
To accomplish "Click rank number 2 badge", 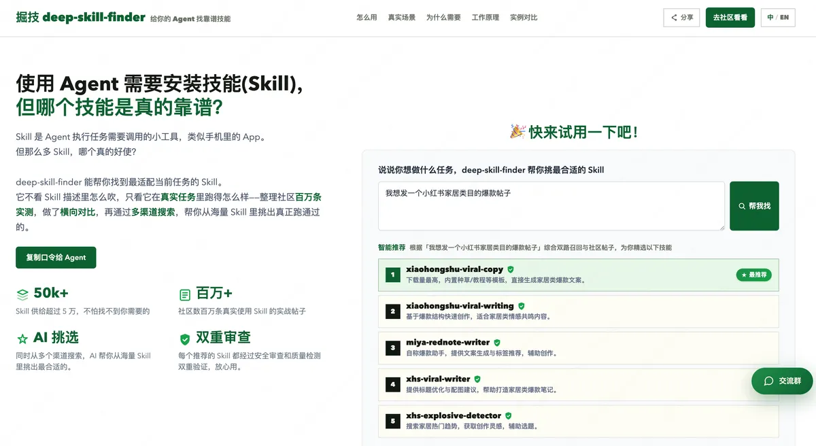I will coord(392,312).
